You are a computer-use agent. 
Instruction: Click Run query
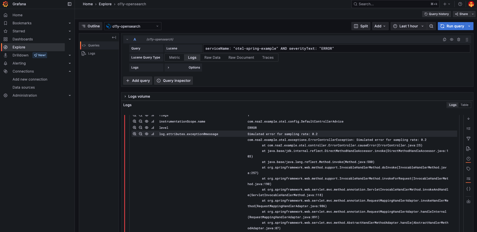point(452,26)
